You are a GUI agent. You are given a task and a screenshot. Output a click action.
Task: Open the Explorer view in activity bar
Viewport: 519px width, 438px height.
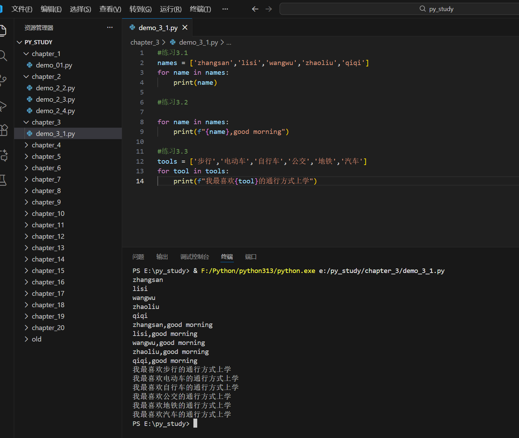(x=3, y=30)
